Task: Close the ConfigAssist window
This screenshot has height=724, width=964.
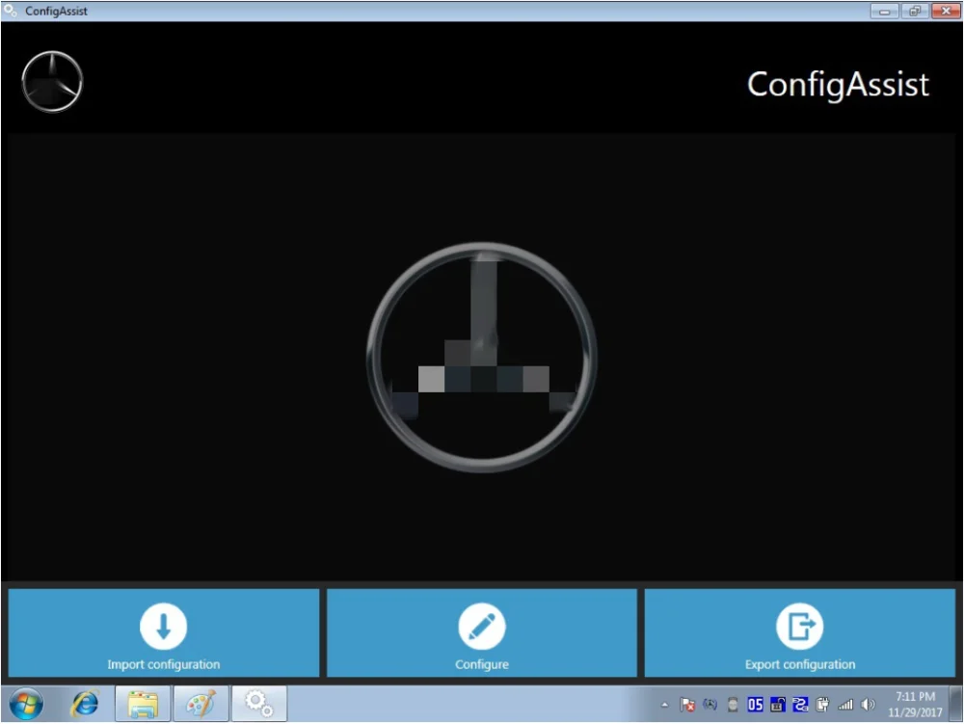Action: pos(947,11)
